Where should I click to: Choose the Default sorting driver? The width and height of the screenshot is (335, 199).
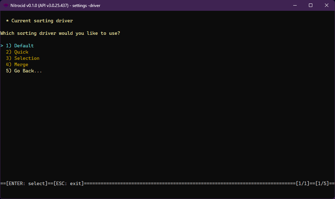point(24,46)
